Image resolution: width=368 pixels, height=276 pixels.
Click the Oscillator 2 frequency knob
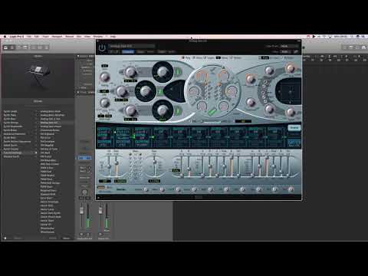click(122, 90)
